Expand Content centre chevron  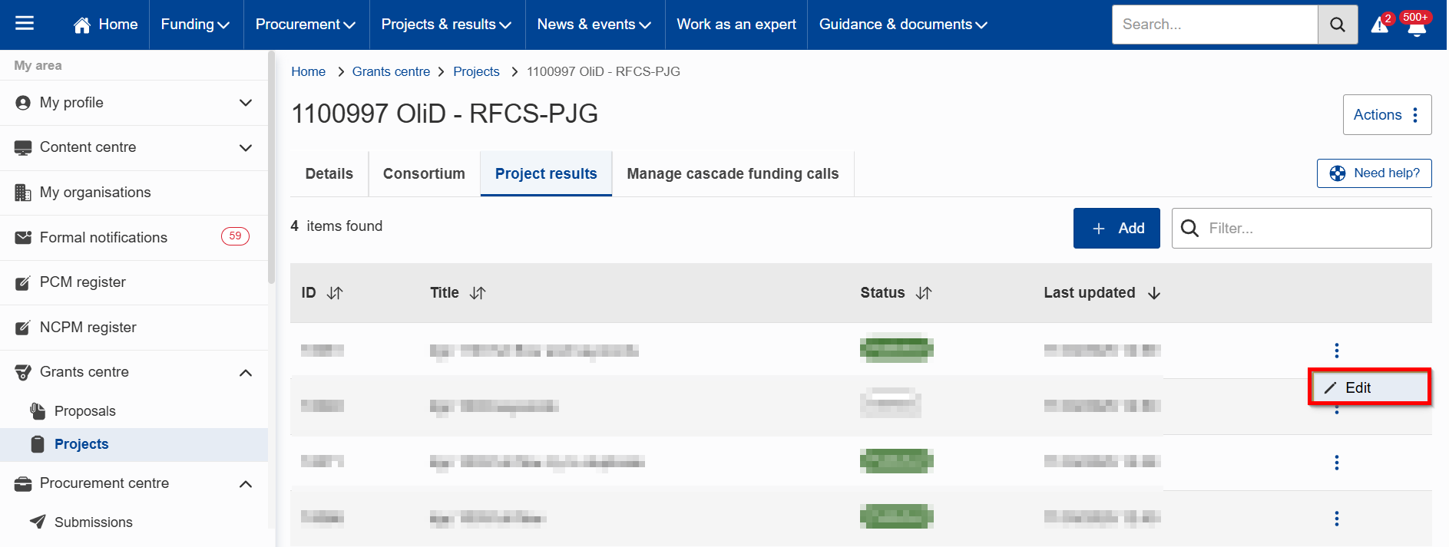246,148
